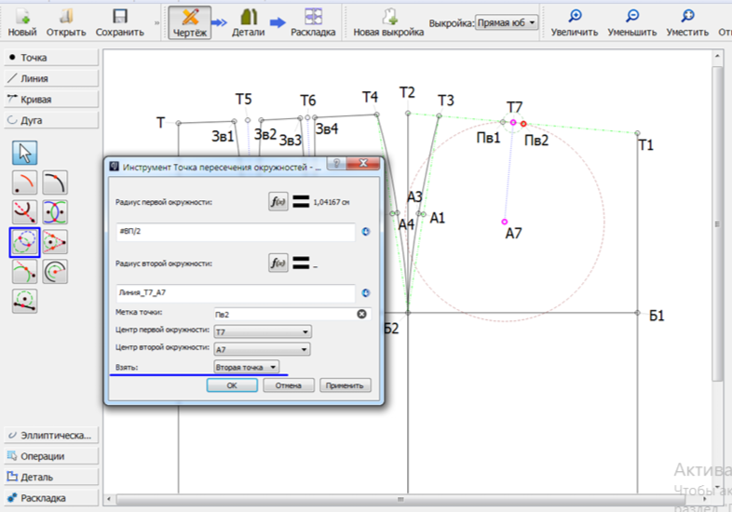732x512 pixels.
Task: Create a new pattern piece (Новая выкройка)
Action: point(388,17)
